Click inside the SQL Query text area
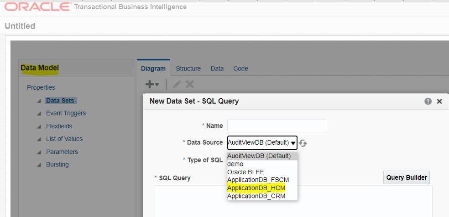 [x=293, y=201]
